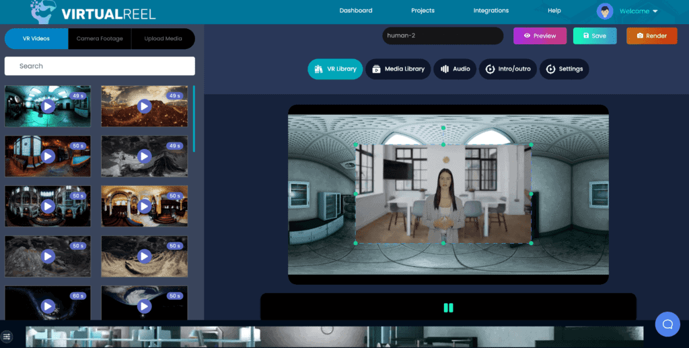Click the camera icon on Render
689x348 pixels.
click(x=640, y=36)
